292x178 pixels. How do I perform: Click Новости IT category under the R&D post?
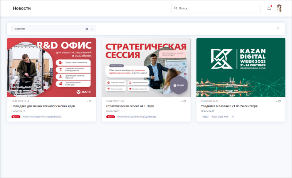[x=18, y=111]
